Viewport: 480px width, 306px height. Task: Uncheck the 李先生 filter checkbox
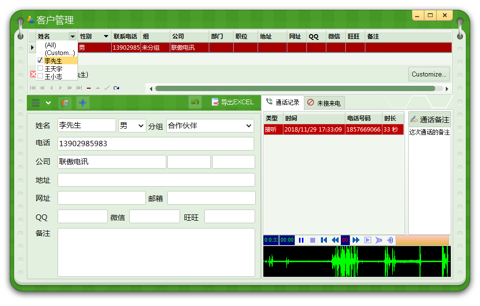tap(40, 60)
